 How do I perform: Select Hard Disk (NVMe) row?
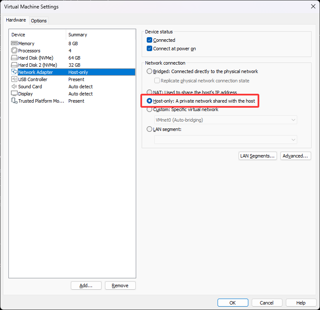coord(72,58)
